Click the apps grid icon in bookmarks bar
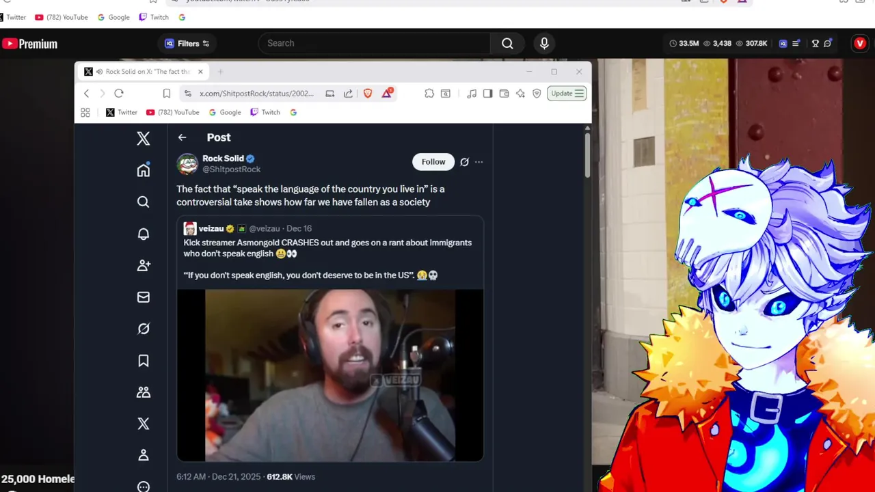The width and height of the screenshot is (875, 492). [85, 113]
